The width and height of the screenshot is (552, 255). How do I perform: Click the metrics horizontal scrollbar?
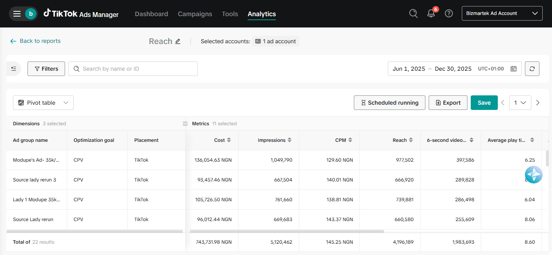click(287, 232)
